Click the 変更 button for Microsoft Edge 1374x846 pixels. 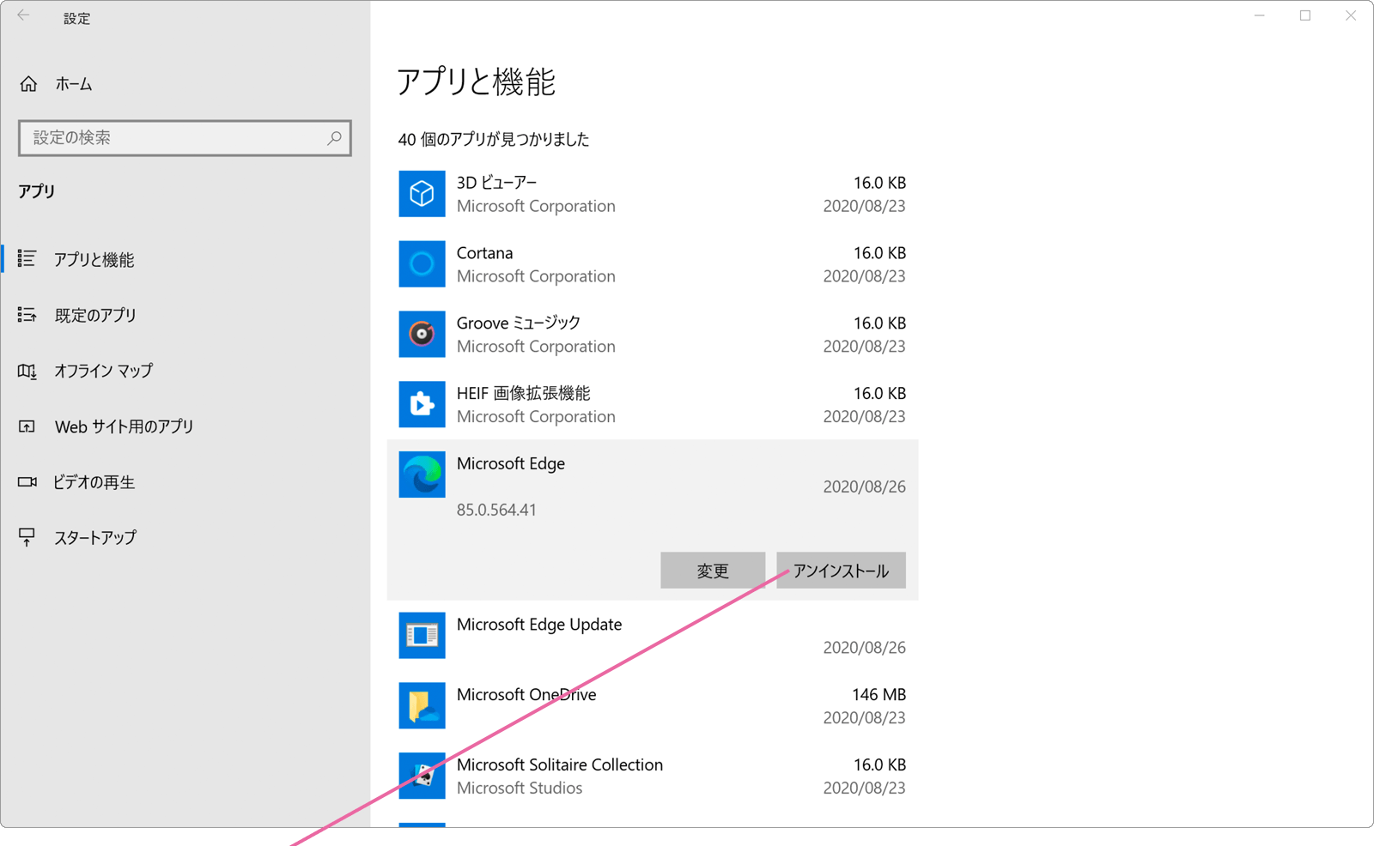[x=713, y=571]
